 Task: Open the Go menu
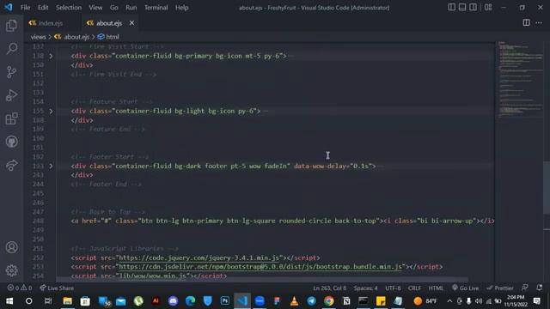coord(114,8)
